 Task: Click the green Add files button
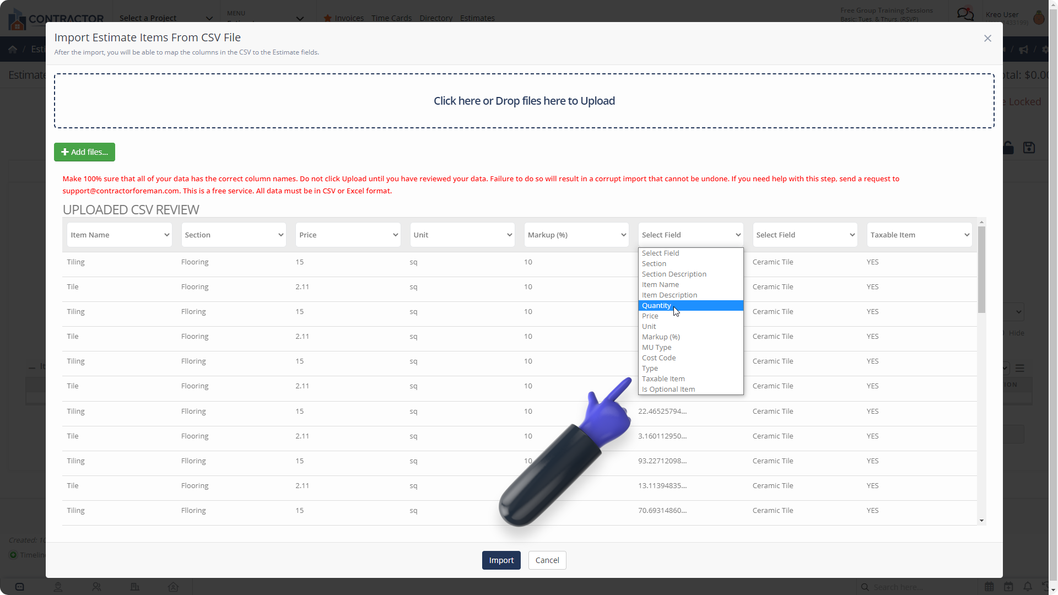click(84, 152)
